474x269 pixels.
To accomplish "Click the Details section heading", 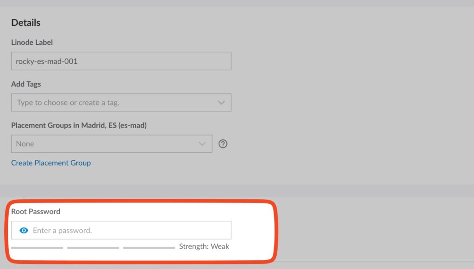I will click(26, 23).
